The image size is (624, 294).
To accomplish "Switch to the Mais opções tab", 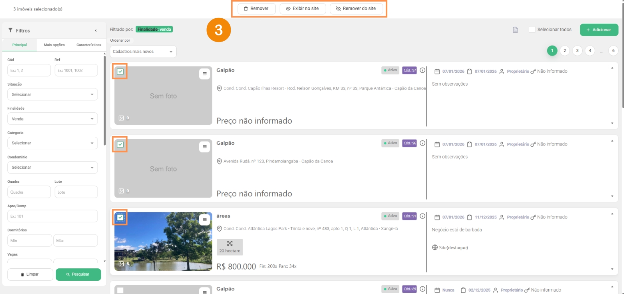I will coord(54,45).
